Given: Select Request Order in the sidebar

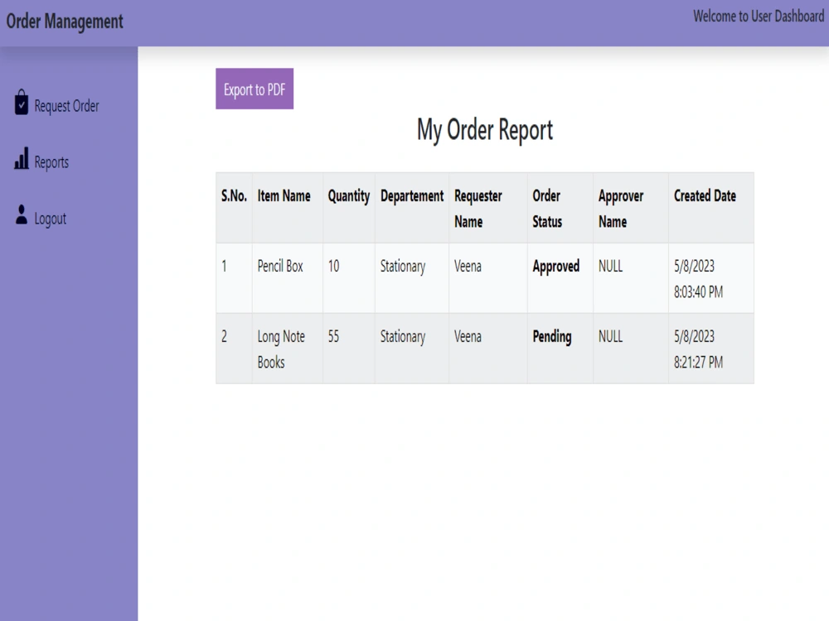Looking at the screenshot, I should click(x=65, y=106).
